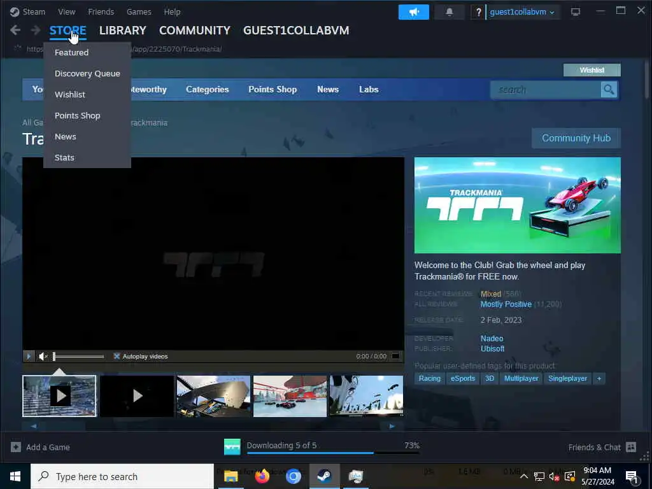652x489 pixels.
Task: Adjust the video volume slider
Action: (x=78, y=357)
